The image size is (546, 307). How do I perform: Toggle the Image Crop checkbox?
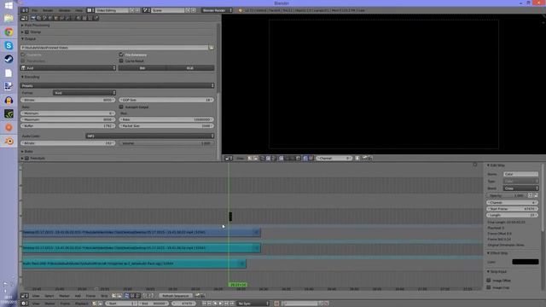click(x=489, y=287)
